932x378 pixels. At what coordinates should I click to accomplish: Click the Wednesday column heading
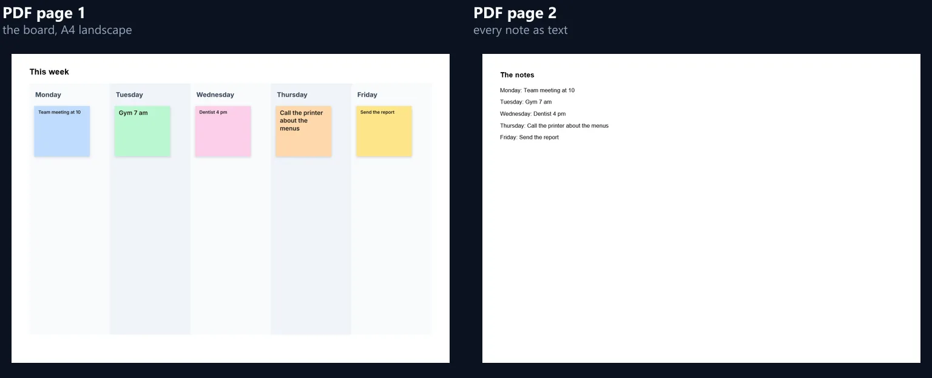(x=215, y=95)
